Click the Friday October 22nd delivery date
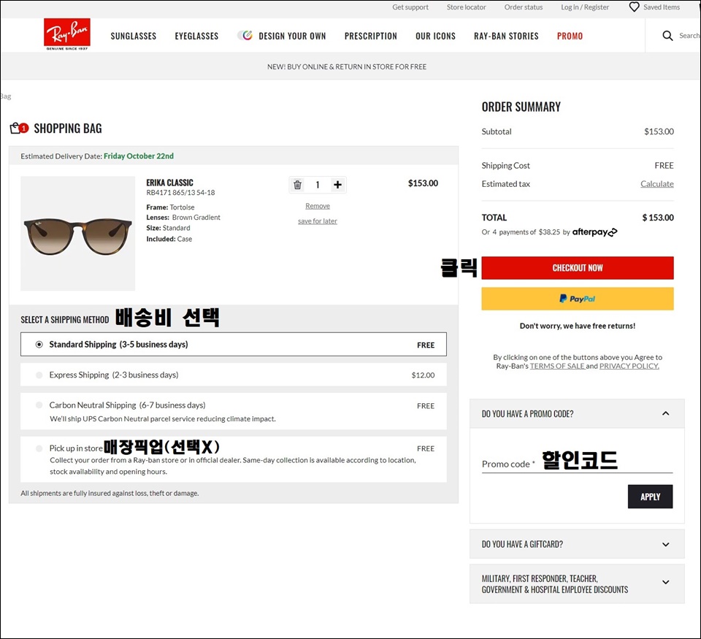This screenshot has height=639, width=701. tap(139, 156)
